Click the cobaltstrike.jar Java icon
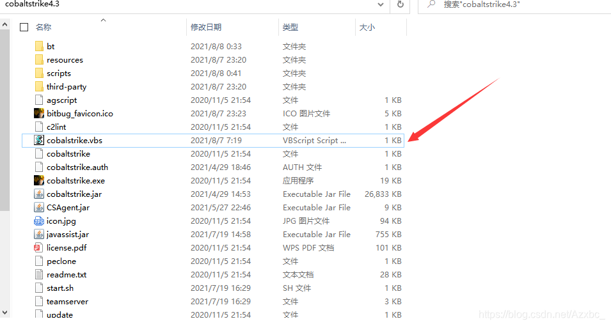The height and width of the screenshot is (326, 611). pyautogui.click(x=39, y=194)
